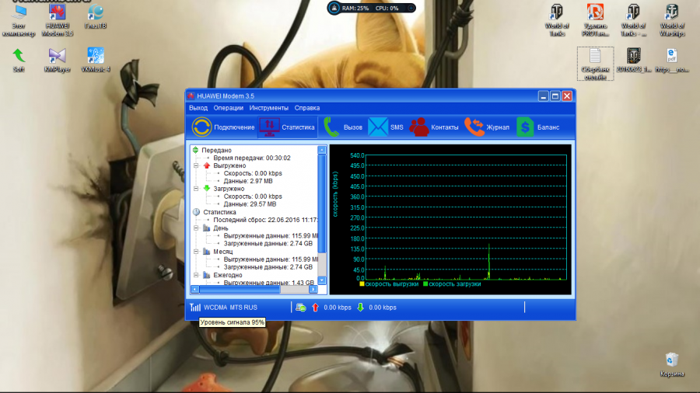Open SMS envelope icon

click(x=378, y=127)
